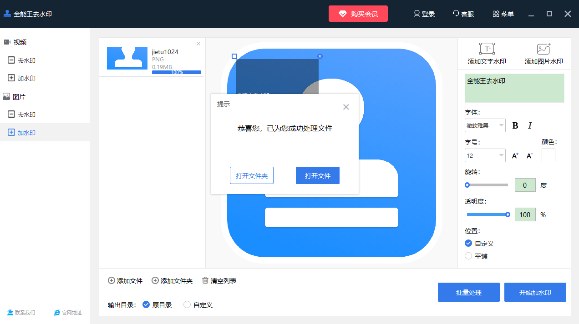Click the 购买会员 diamond button
Viewport: 579px width, 324px height.
[x=358, y=14]
